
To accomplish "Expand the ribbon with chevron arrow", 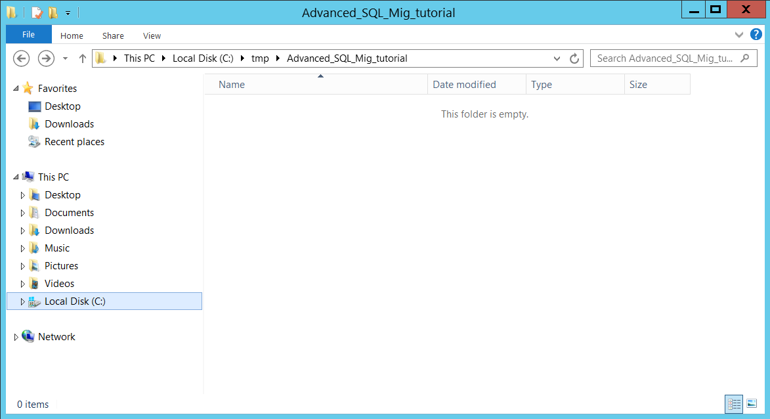I will coord(738,34).
